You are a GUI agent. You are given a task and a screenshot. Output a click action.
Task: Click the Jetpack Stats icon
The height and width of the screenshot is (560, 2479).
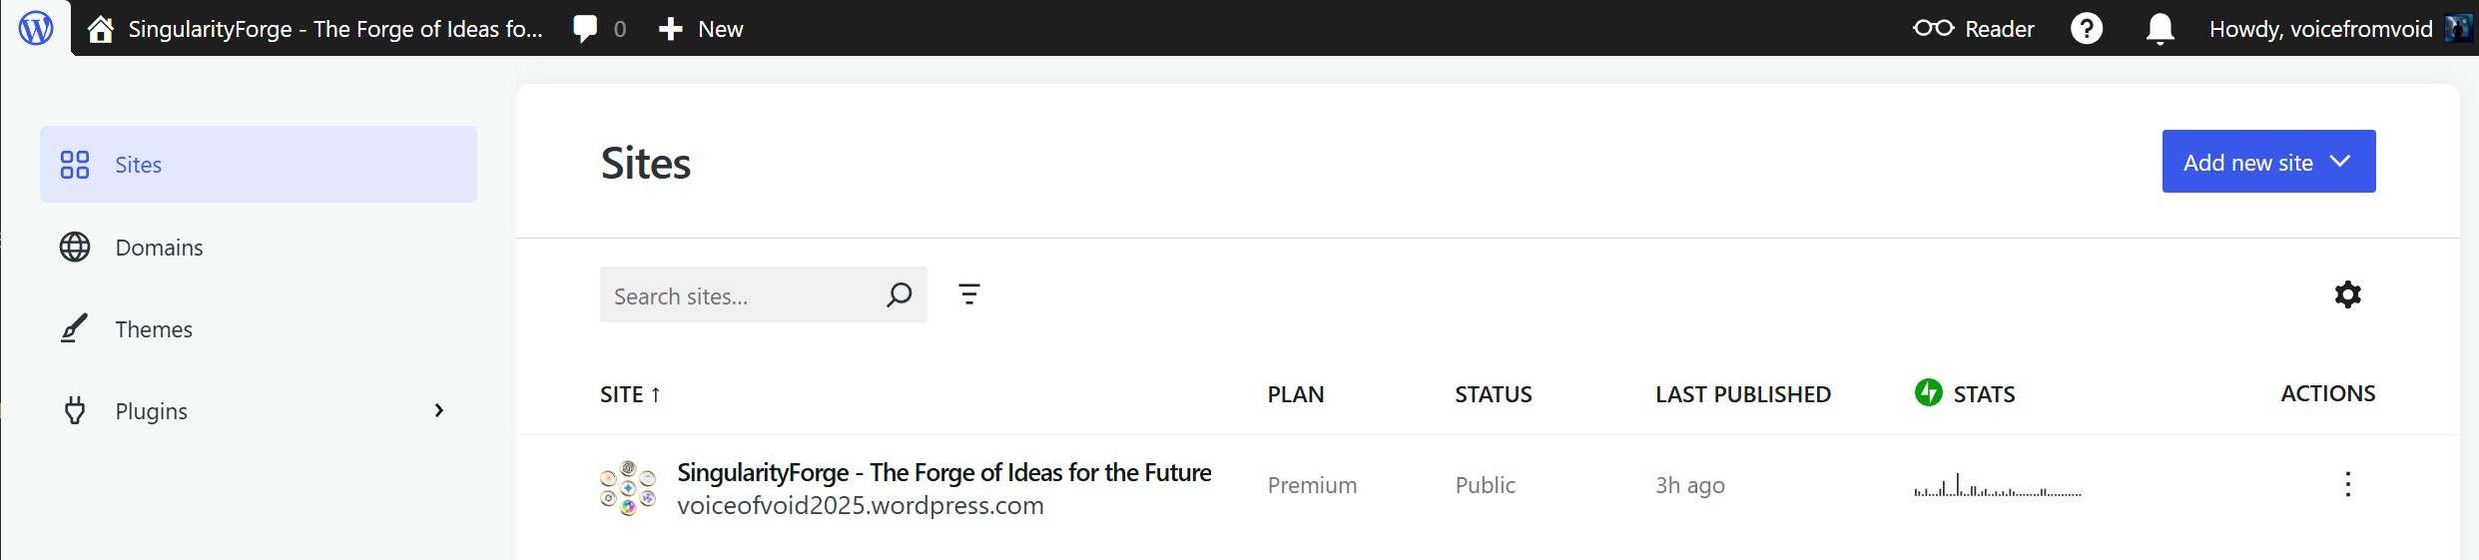pos(1928,393)
